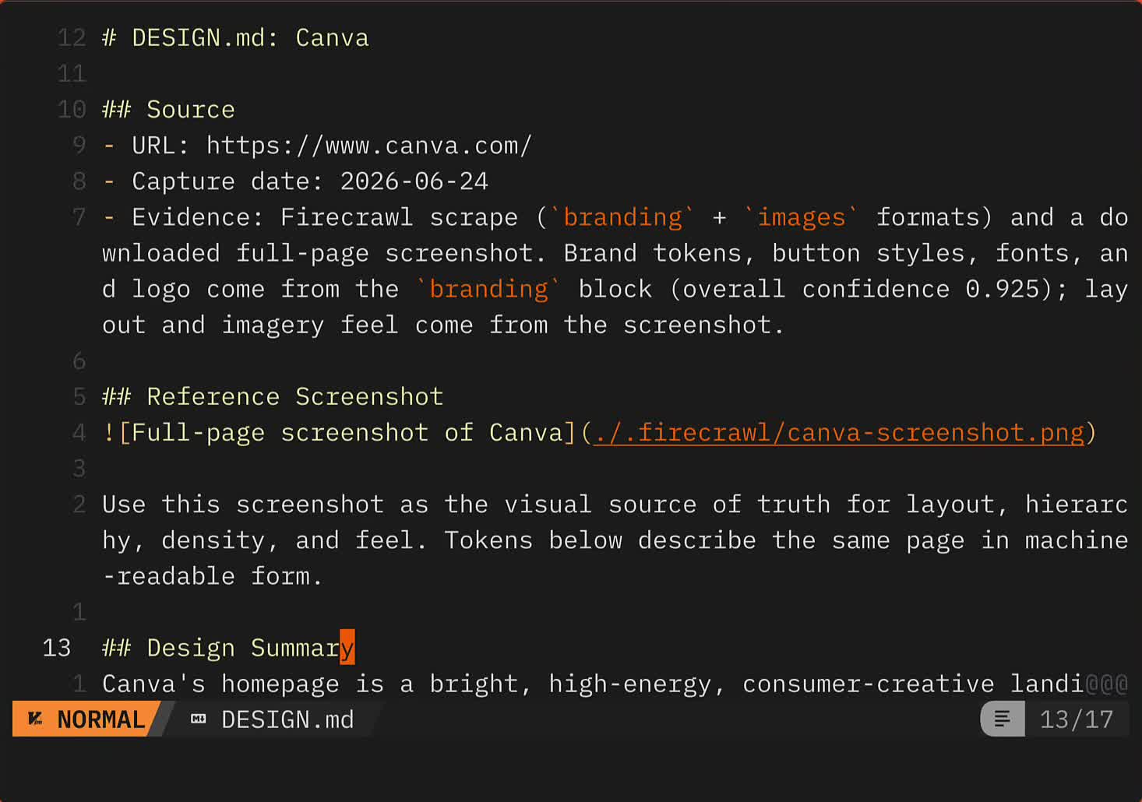Click the highlighted cursor on 'y' of Summary
Image resolution: width=1142 pixels, height=802 pixels.
347,647
